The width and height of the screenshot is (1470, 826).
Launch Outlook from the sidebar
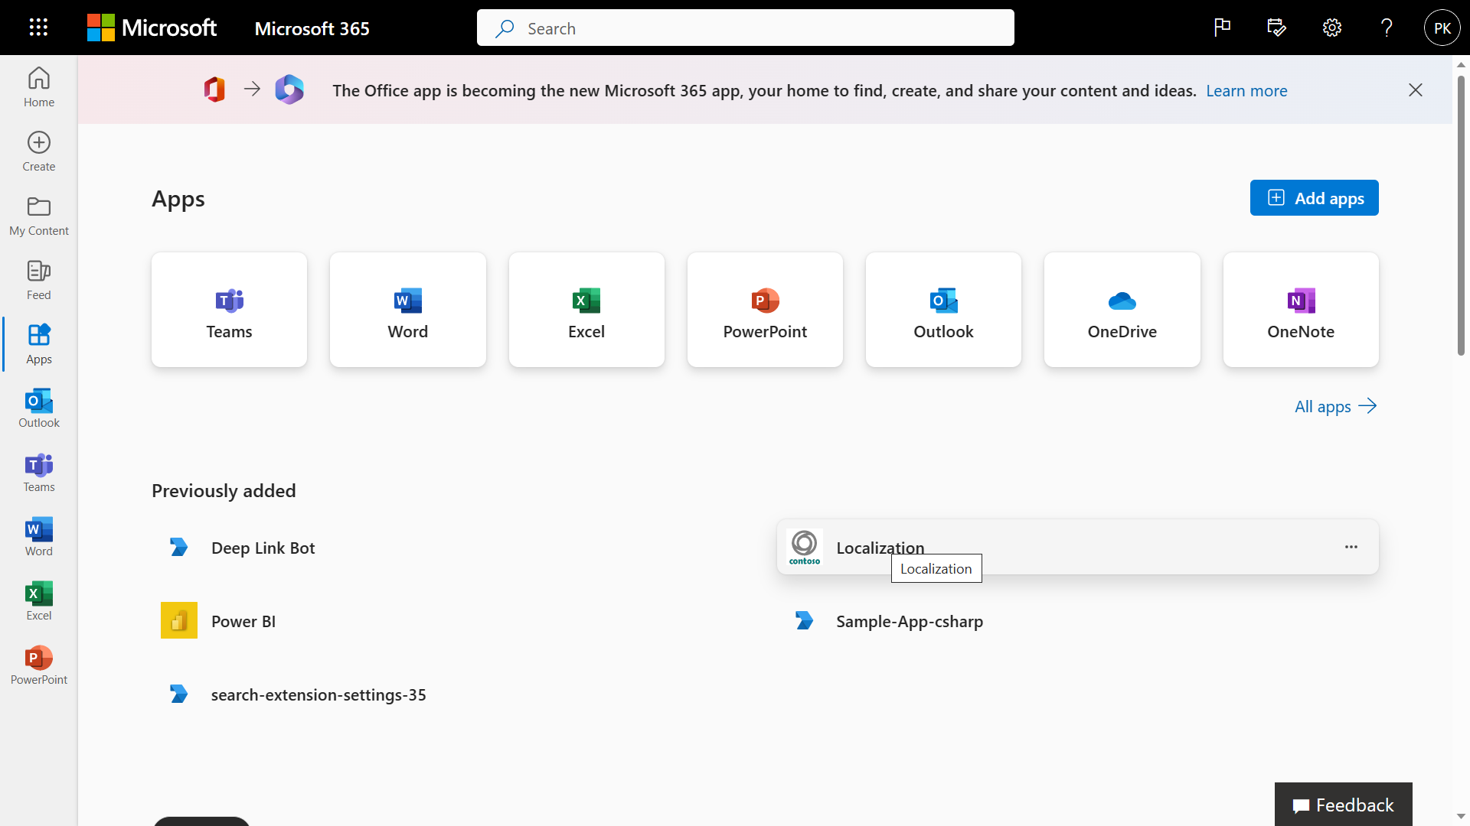pos(39,408)
